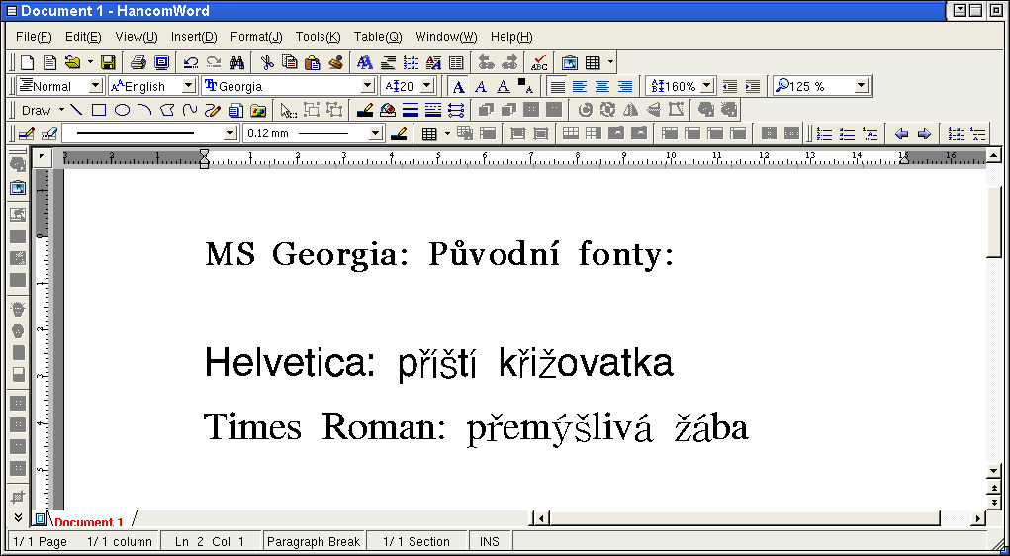Viewport: 1010px width, 556px height.
Task: Toggle bold text formatting
Action: (458, 86)
